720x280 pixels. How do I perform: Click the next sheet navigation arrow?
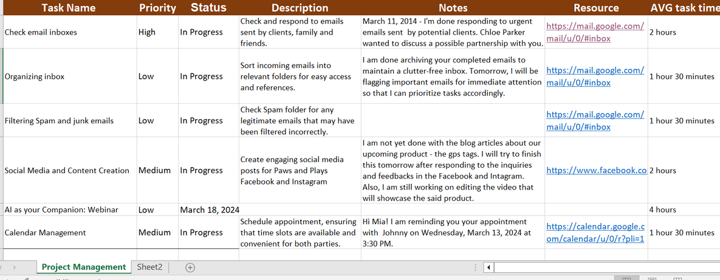pos(13,267)
